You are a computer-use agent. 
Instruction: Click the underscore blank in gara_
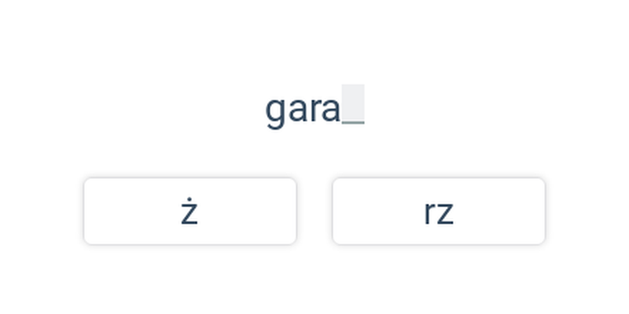[x=353, y=104]
